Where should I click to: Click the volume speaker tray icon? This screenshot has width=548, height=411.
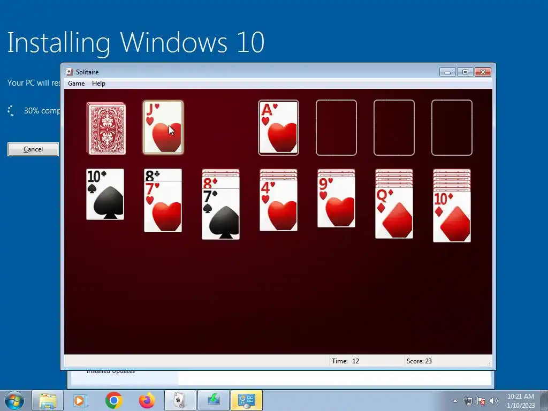click(x=493, y=401)
